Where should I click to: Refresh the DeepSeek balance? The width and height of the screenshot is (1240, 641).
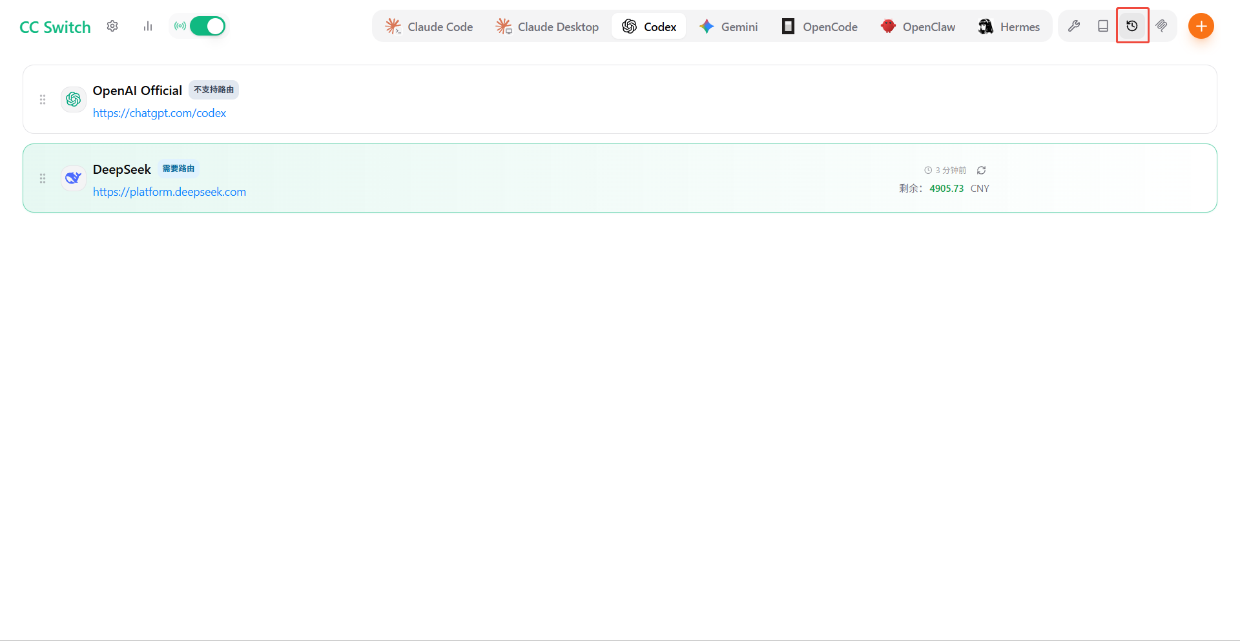coord(982,170)
